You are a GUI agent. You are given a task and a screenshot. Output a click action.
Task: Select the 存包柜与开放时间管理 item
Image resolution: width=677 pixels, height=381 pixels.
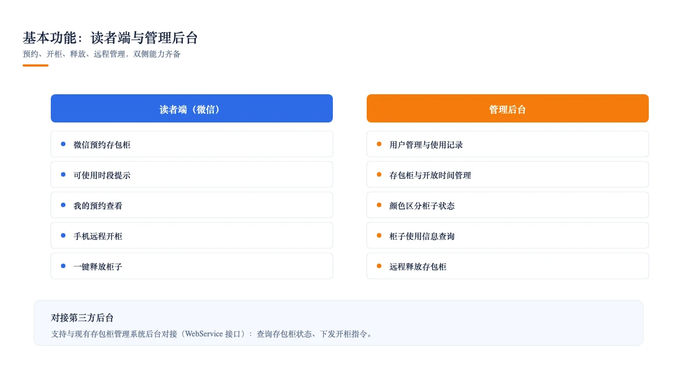[x=508, y=174]
